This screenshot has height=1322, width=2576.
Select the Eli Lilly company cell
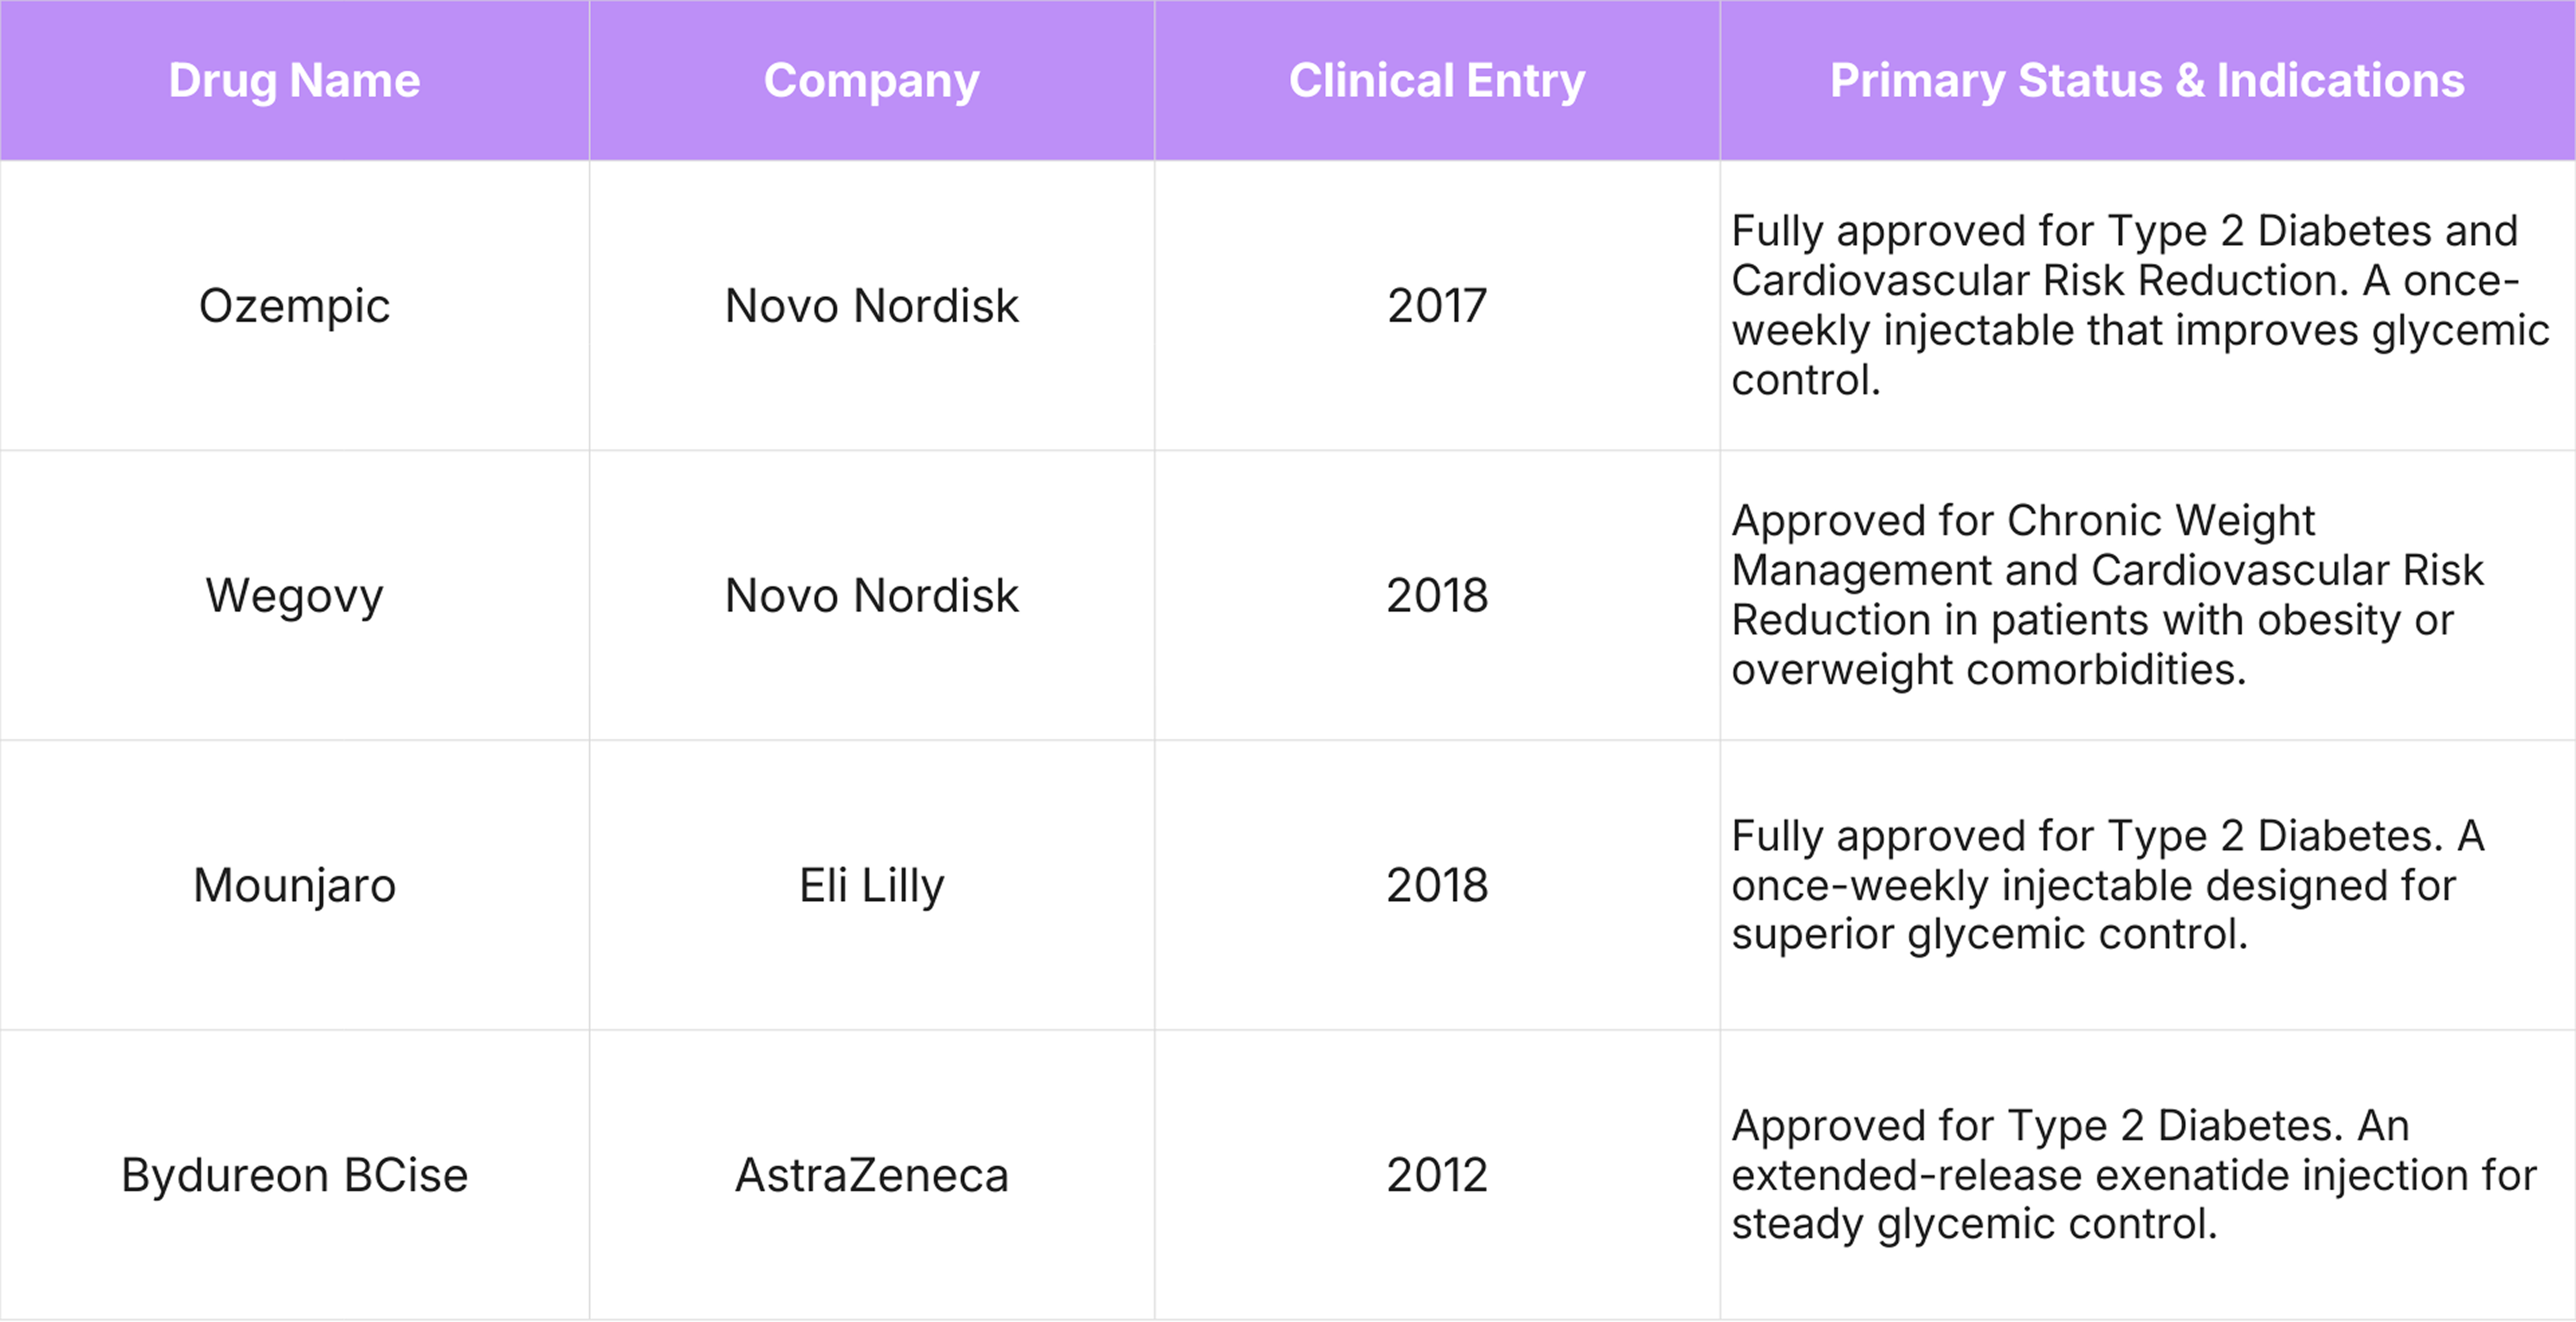point(871,885)
